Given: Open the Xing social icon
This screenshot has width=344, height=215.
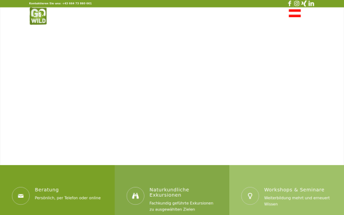Looking at the screenshot, I should click(304, 3).
